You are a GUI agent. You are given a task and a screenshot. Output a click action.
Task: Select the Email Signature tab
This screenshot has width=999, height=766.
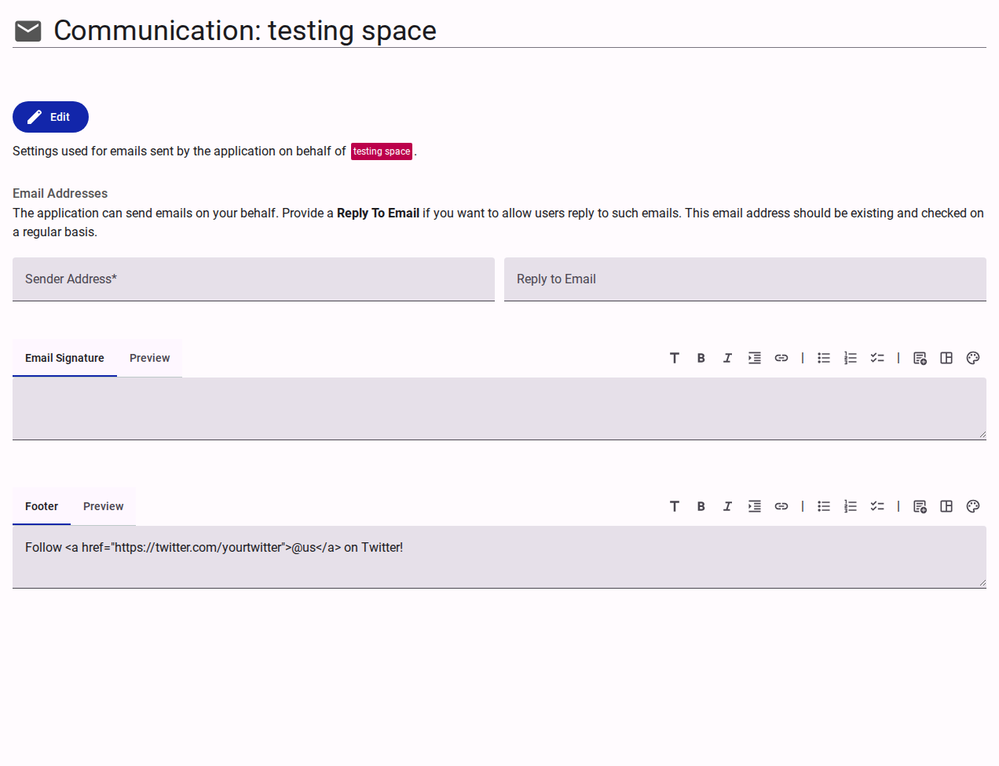(64, 358)
